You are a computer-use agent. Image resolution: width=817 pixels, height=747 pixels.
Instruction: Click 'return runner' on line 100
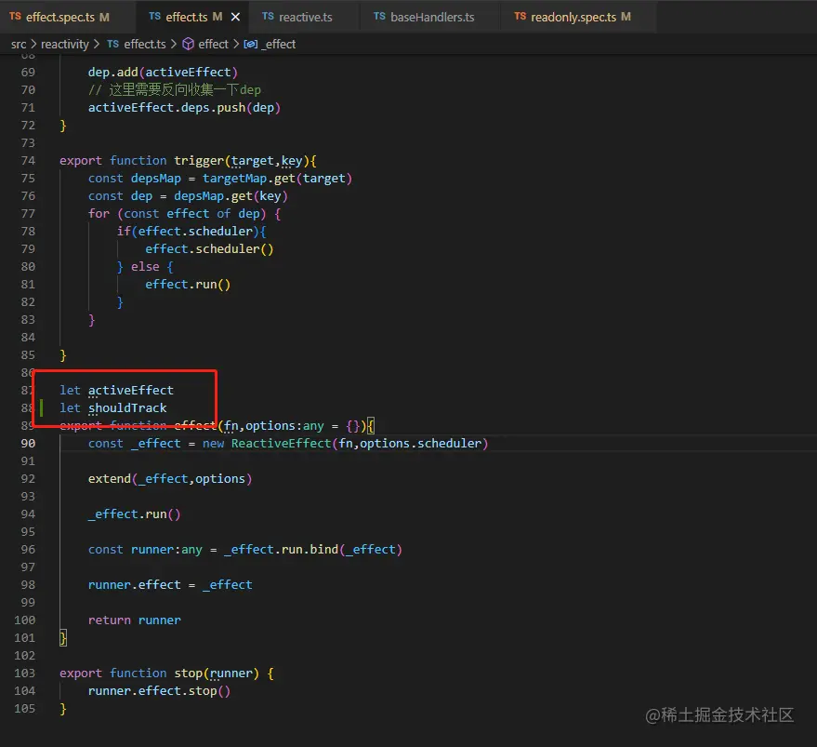coord(135,620)
